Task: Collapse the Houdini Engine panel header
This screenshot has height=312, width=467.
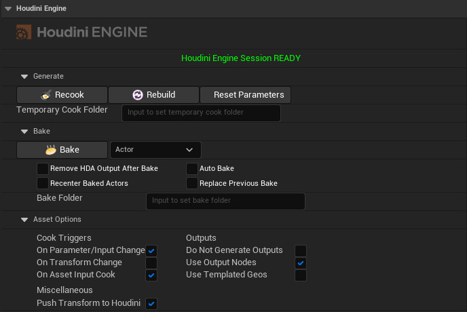Action: (7, 8)
